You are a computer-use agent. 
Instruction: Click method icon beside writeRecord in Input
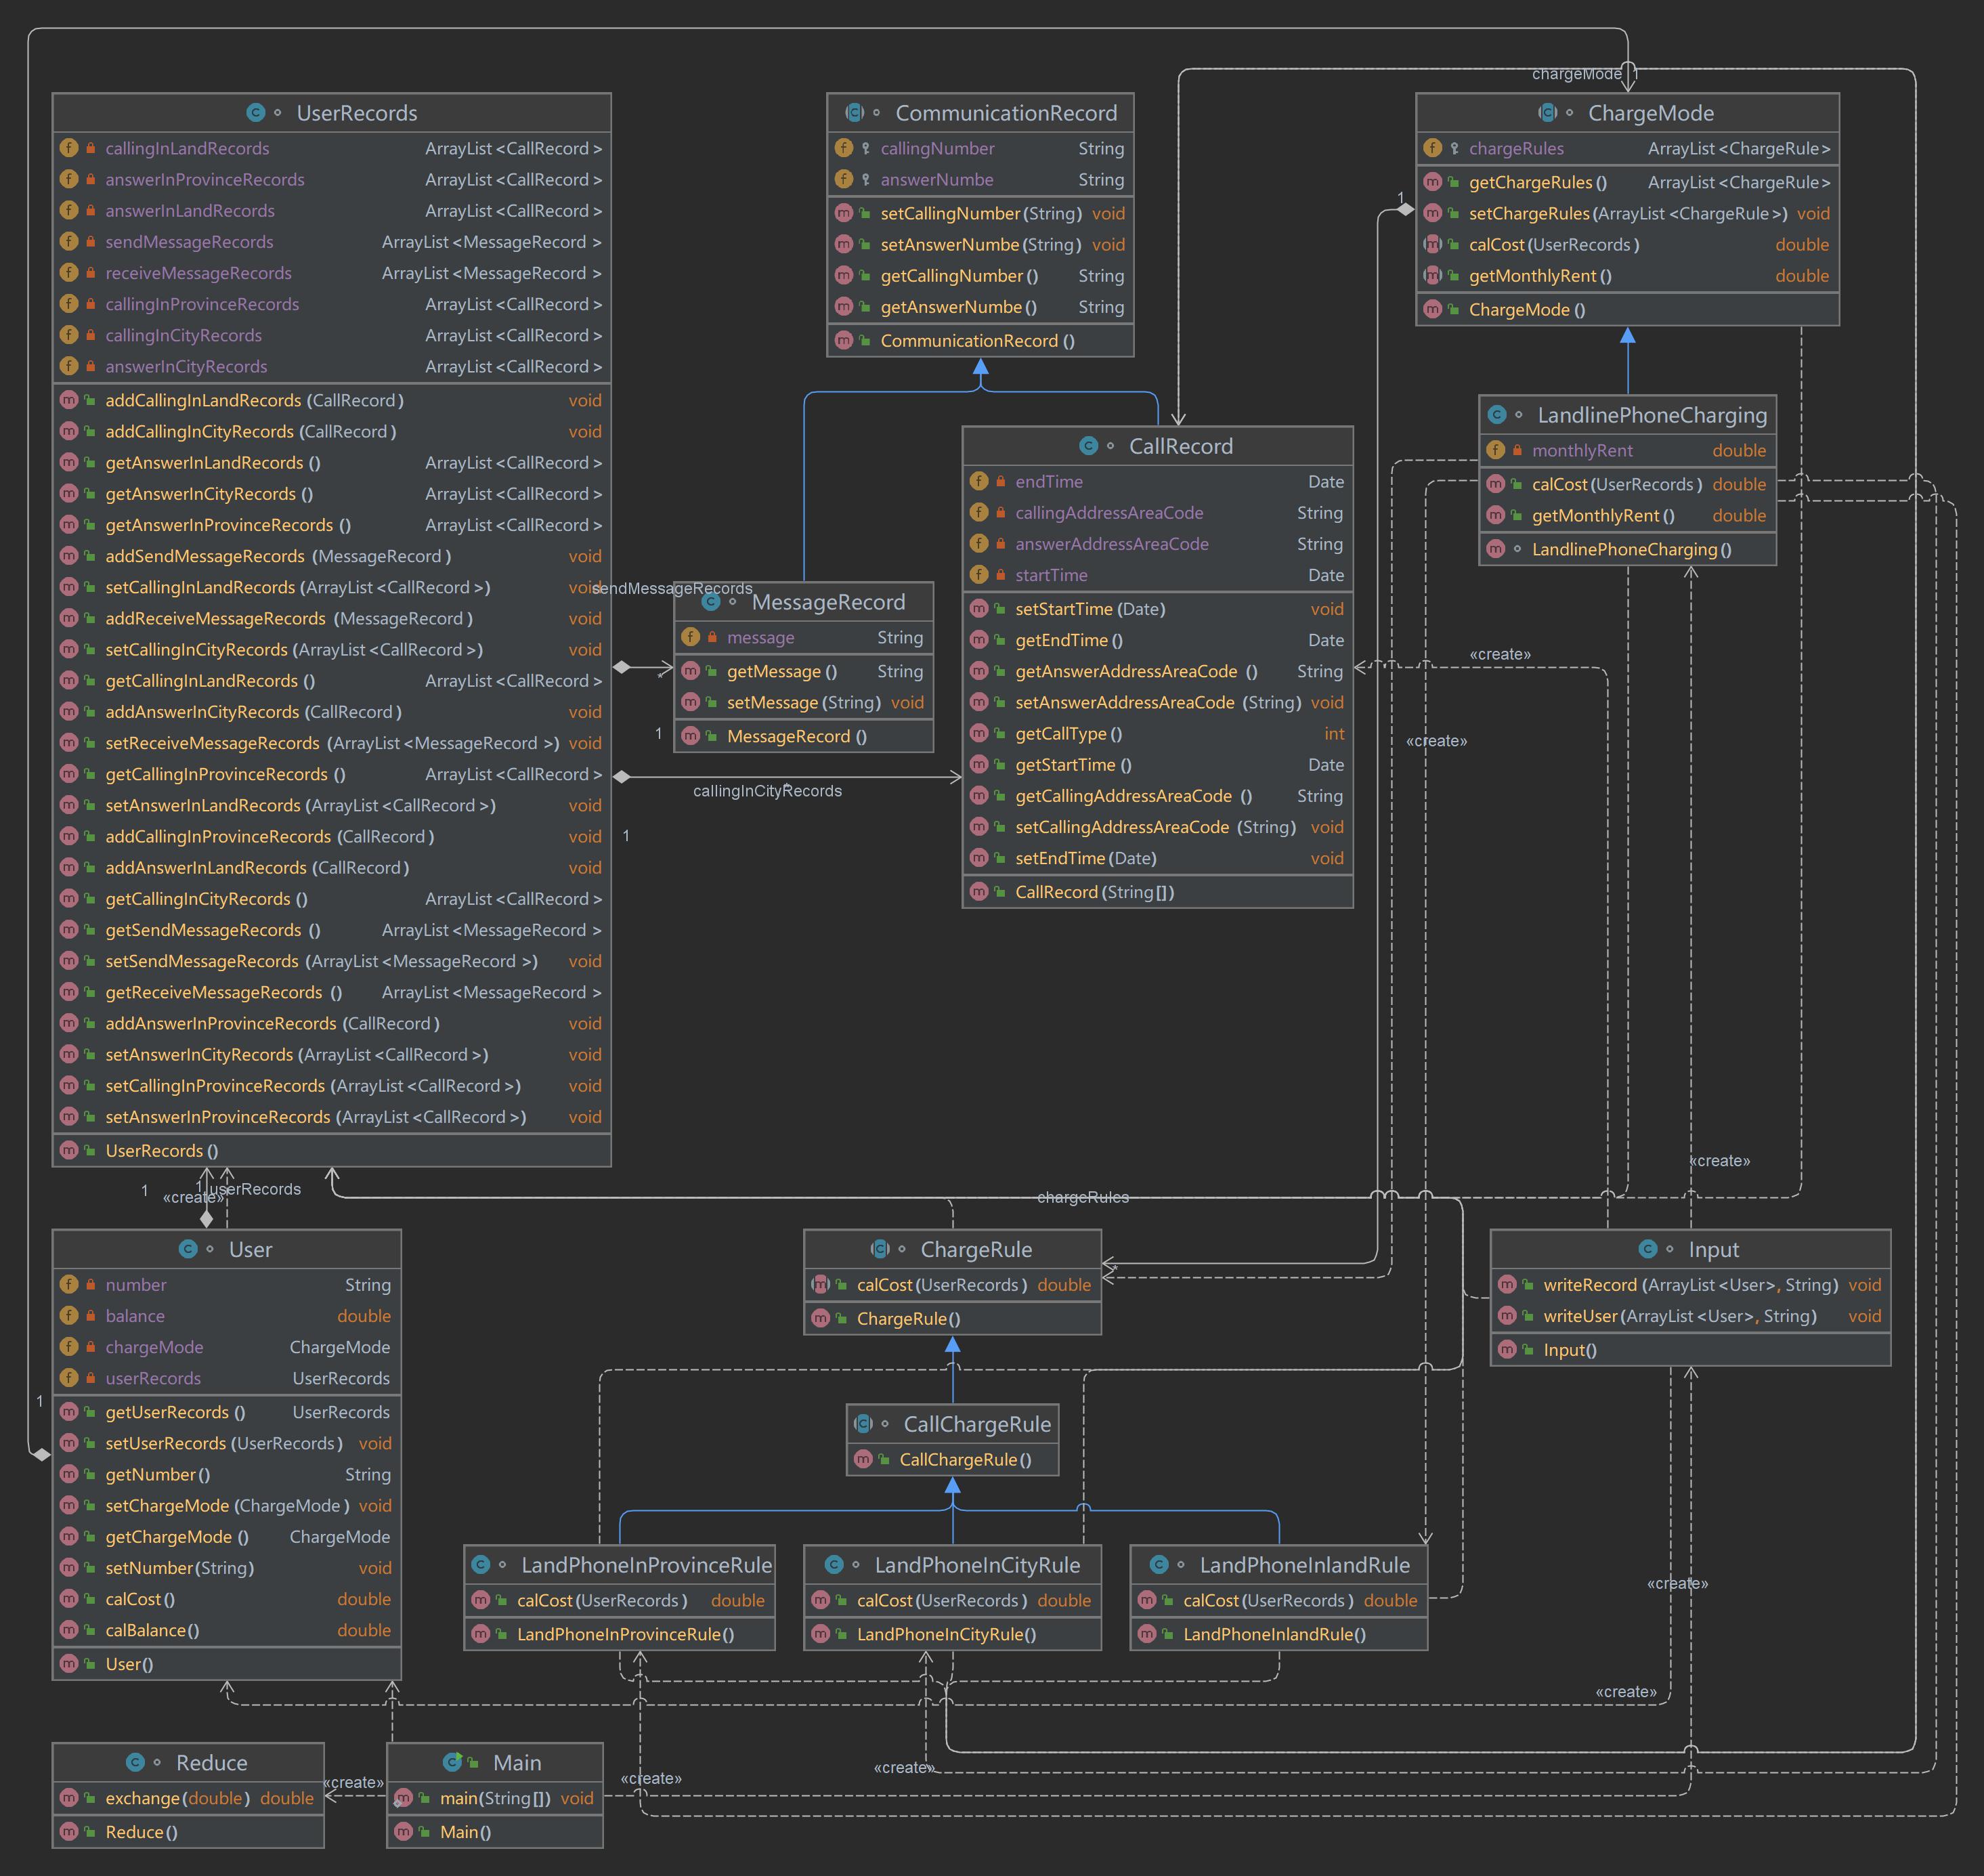(1507, 1284)
